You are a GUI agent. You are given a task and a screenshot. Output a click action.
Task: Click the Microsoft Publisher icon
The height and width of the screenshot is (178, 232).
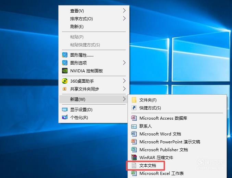point(134,150)
